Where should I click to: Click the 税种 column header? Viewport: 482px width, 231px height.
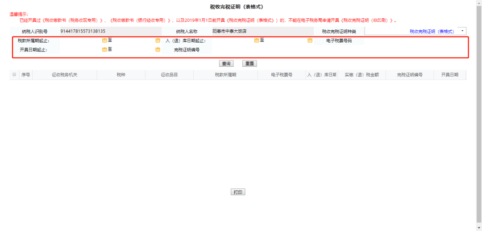point(121,74)
